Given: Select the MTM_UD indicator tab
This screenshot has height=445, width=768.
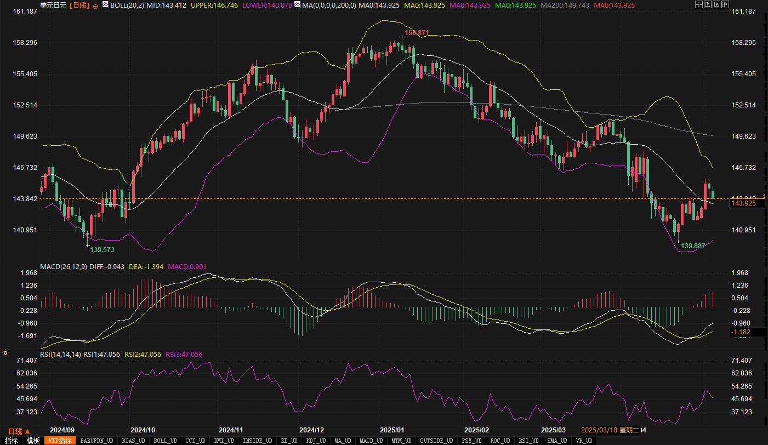Looking at the screenshot, I should click(401, 441).
